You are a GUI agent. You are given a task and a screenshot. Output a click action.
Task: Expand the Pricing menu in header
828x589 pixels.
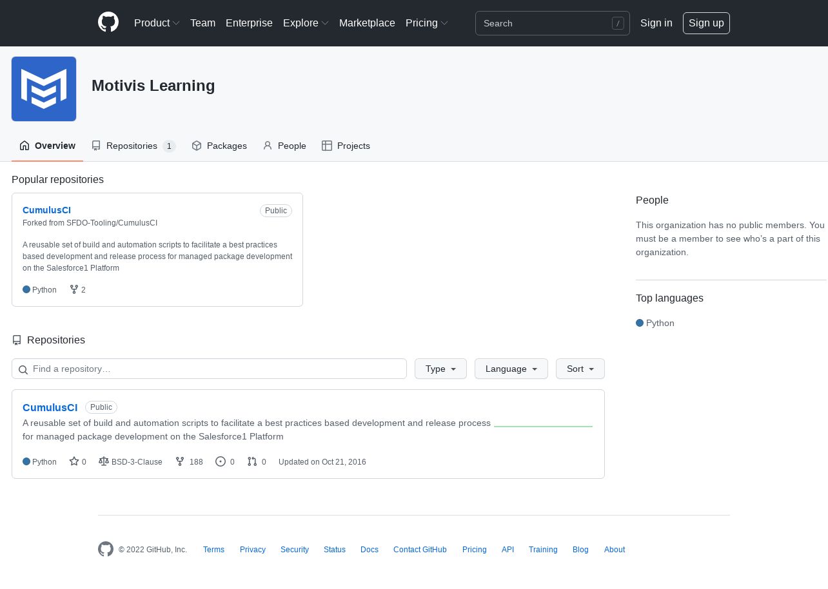[426, 23]
